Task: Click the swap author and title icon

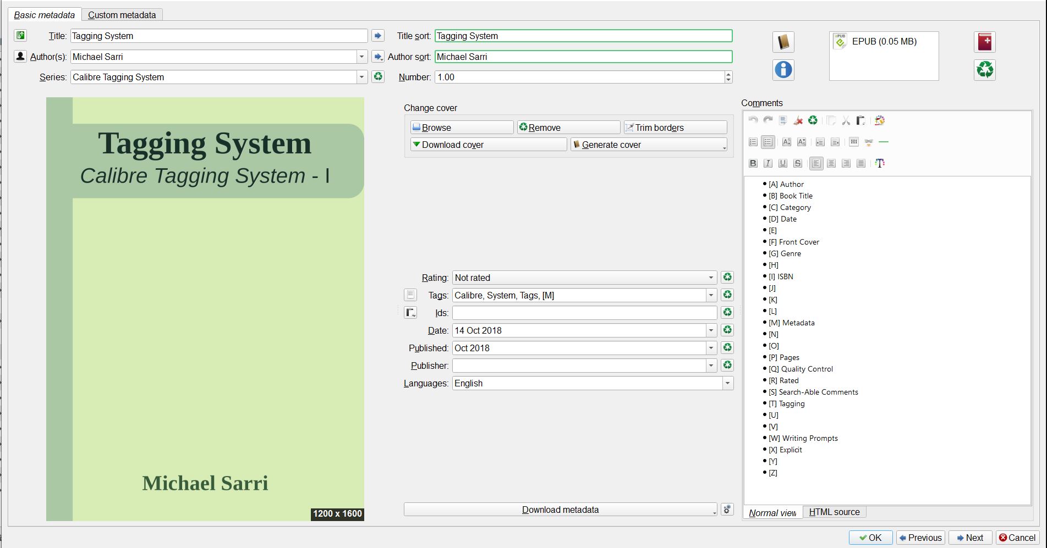Action: click(20, 36)
